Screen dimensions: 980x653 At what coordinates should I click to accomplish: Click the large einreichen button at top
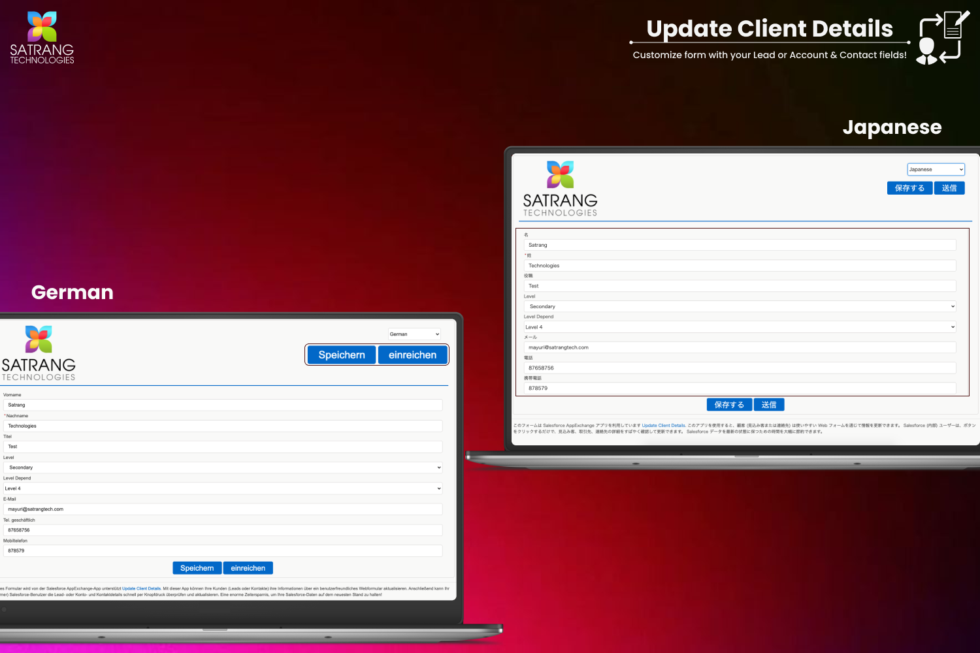tap(412, 355)
